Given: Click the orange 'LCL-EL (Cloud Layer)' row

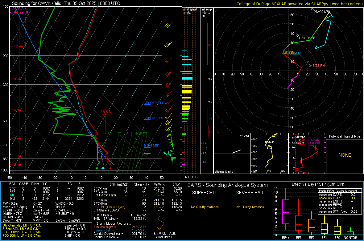Looking at the screenshot, I should point(138,207).
